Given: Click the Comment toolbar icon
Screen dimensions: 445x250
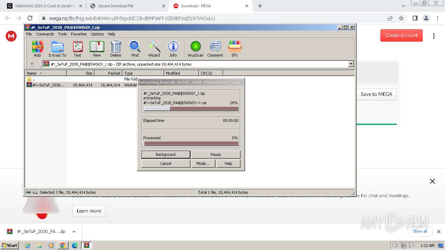Looking at the screenshot, I should (x=215, y=49).
